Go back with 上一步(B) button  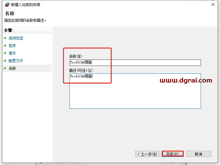pyautogui.click(x=147, y=154)
